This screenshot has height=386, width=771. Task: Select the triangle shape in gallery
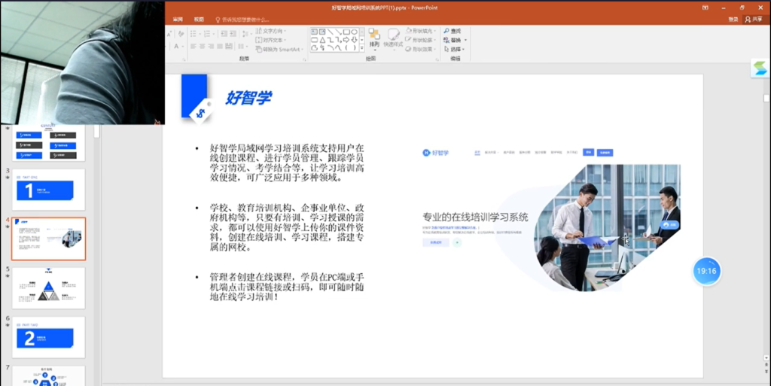pos(322,40)
